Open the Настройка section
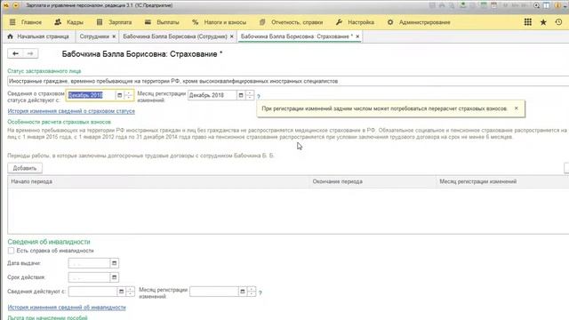This screenshot has width=569, height=320. coord(355,22)
